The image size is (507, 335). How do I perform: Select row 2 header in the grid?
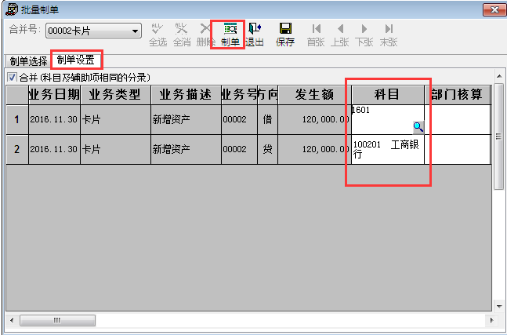(16, 149)
